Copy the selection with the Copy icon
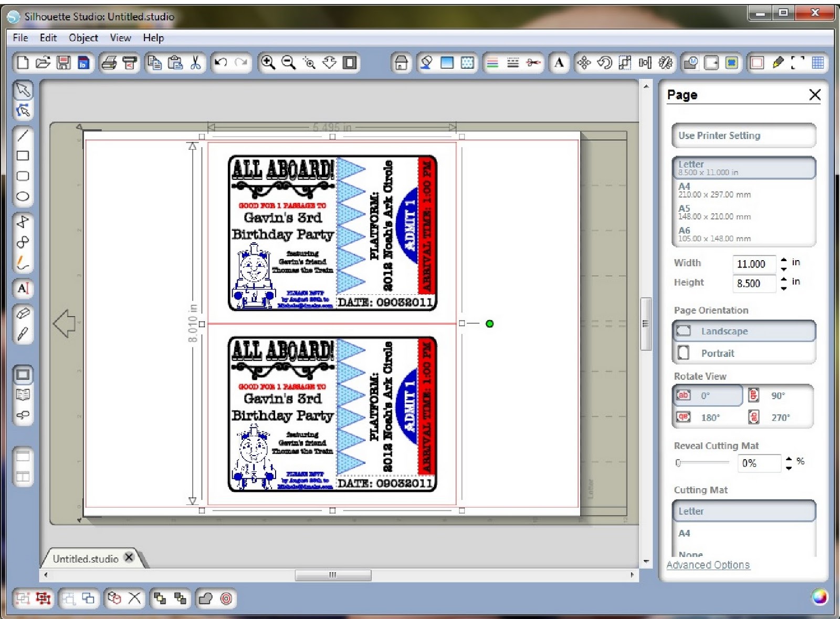This screenshot has height=619, width=840. (154, 63)
